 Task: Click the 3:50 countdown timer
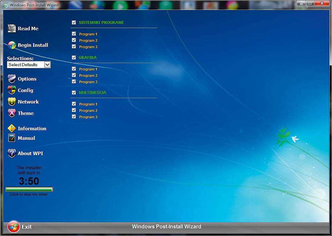click(29, 181)
